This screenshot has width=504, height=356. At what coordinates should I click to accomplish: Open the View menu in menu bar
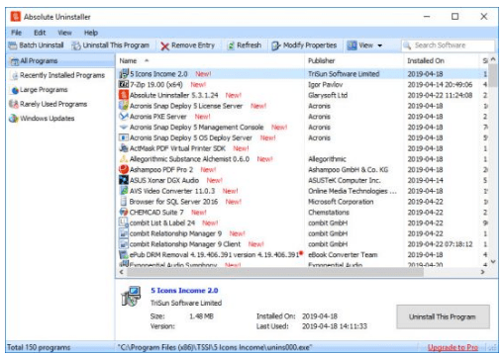64,33
